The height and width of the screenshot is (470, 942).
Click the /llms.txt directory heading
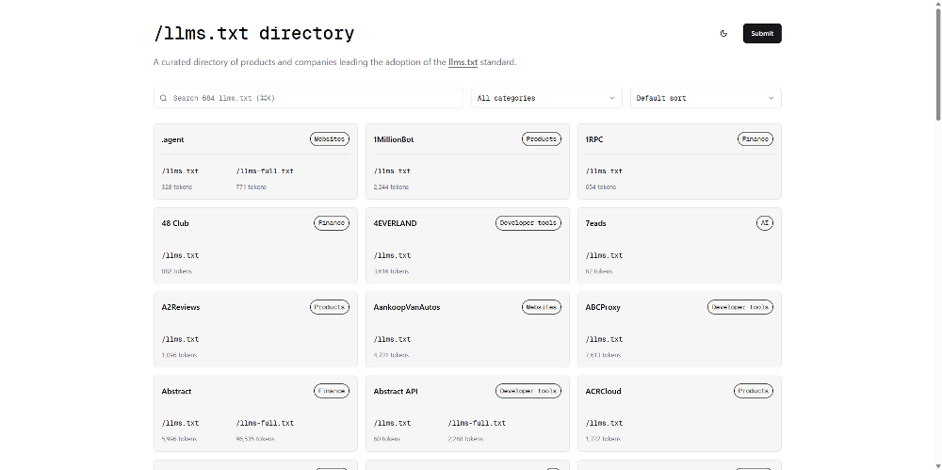(254, 33)
